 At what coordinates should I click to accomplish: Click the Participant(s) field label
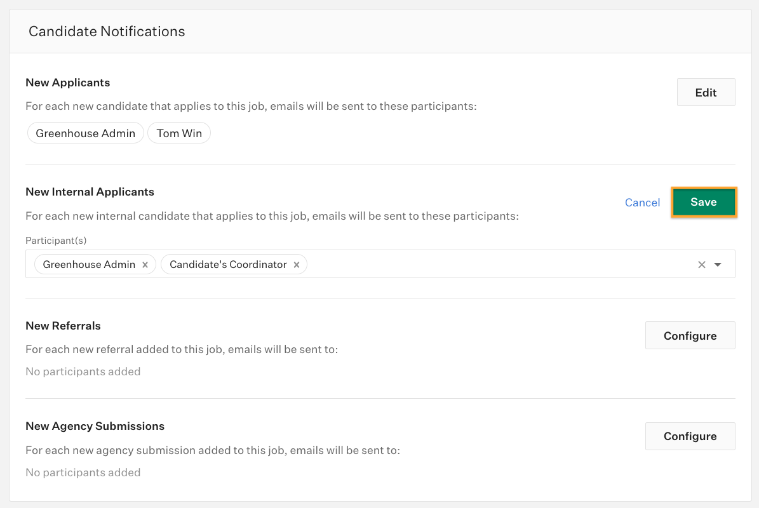(x=56, y=241)
